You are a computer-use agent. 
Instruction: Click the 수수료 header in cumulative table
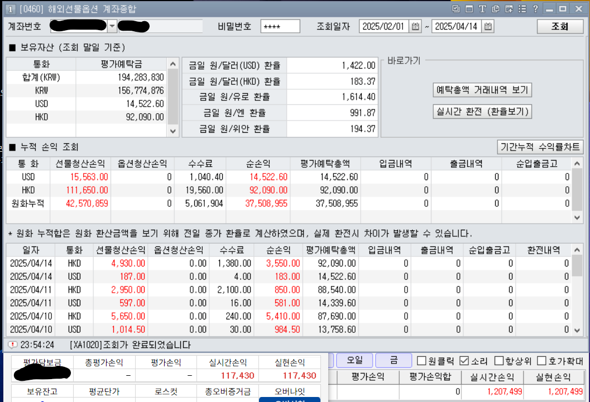click(x=200, y=164)
